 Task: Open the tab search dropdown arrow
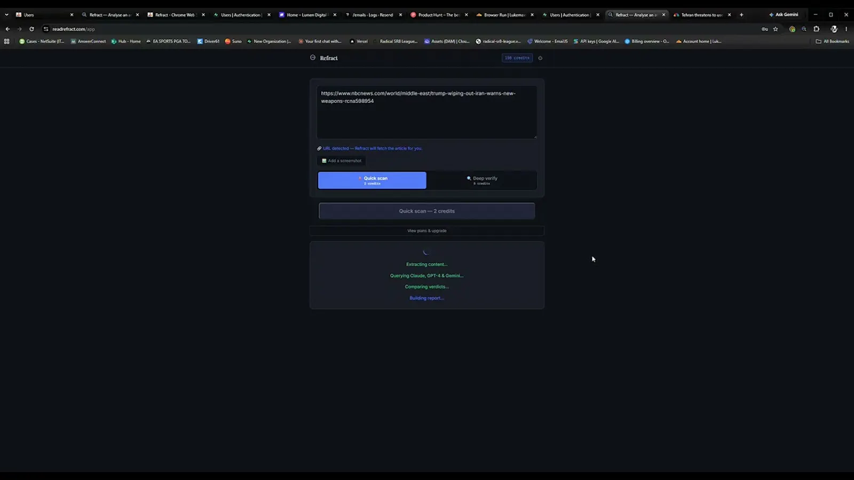click(x=6, y=14)
